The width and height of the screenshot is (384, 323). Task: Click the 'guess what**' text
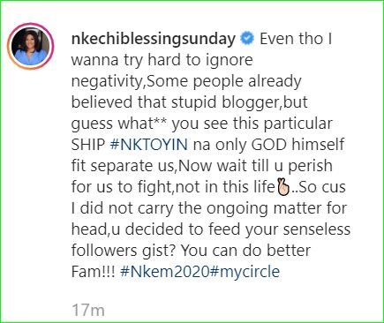(x=119, y=124)
